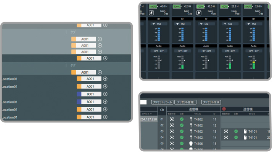Screen dimensions: 280x152
Task: Click orange swatch of the highlighted A001 tag
Action: [79, 58]
